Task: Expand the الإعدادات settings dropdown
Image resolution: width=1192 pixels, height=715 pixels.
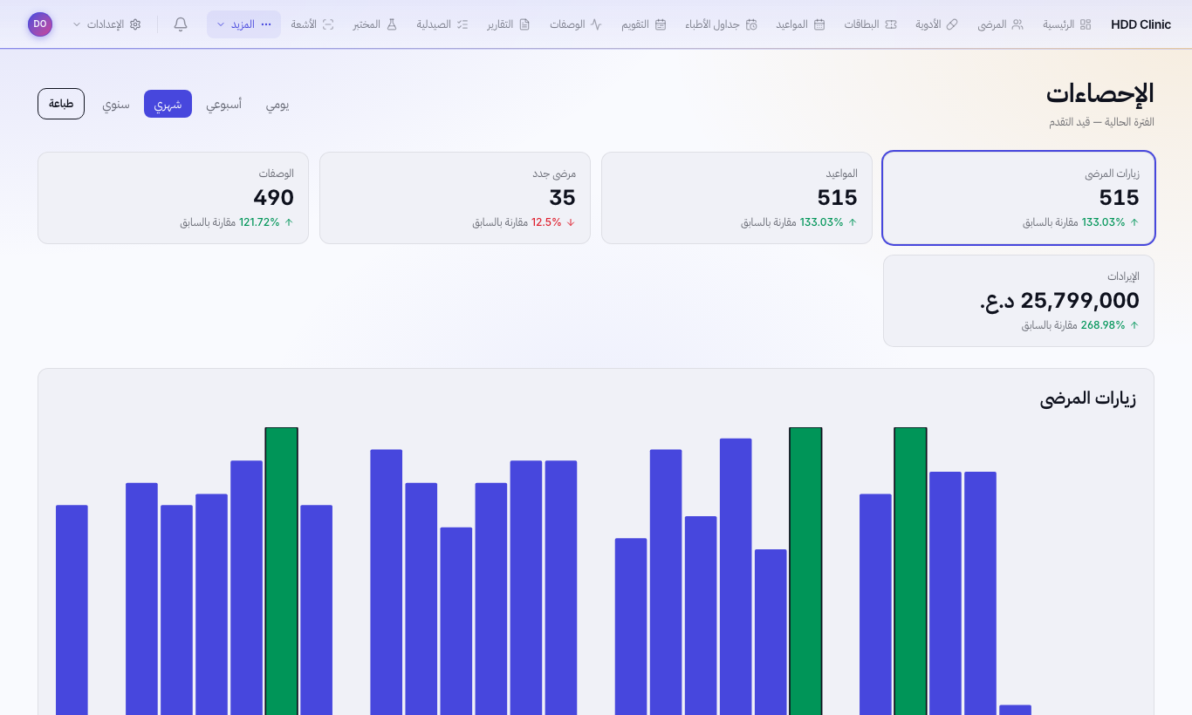Action: pyautogui.click(x=106, y=24)
